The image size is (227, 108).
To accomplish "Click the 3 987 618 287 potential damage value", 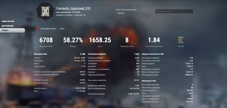I will point(134,94).
